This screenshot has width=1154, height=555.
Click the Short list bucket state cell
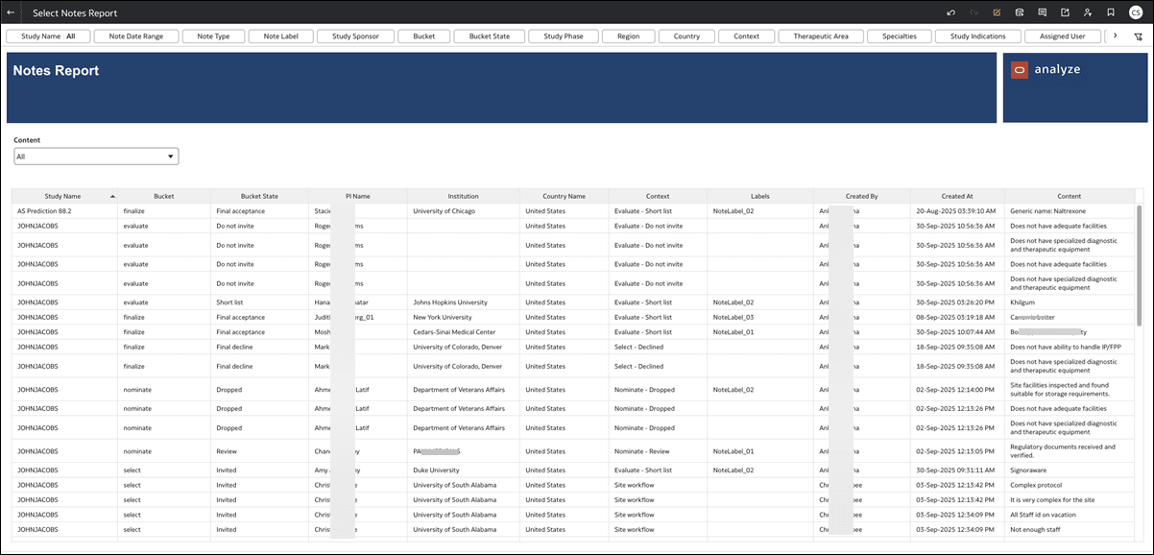[x=259, y=302]
